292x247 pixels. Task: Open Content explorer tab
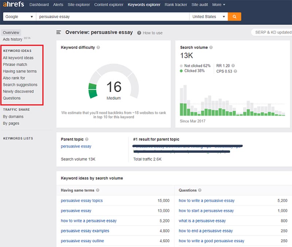(x=109, y=5)
